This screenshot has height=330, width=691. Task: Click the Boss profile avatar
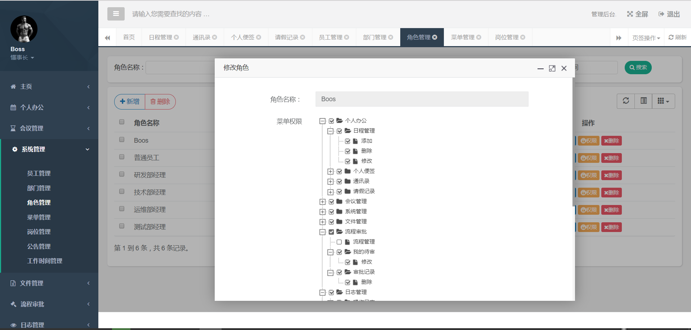(x=24, y=29)
